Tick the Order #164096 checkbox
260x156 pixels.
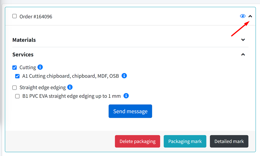tap(15, 16)
